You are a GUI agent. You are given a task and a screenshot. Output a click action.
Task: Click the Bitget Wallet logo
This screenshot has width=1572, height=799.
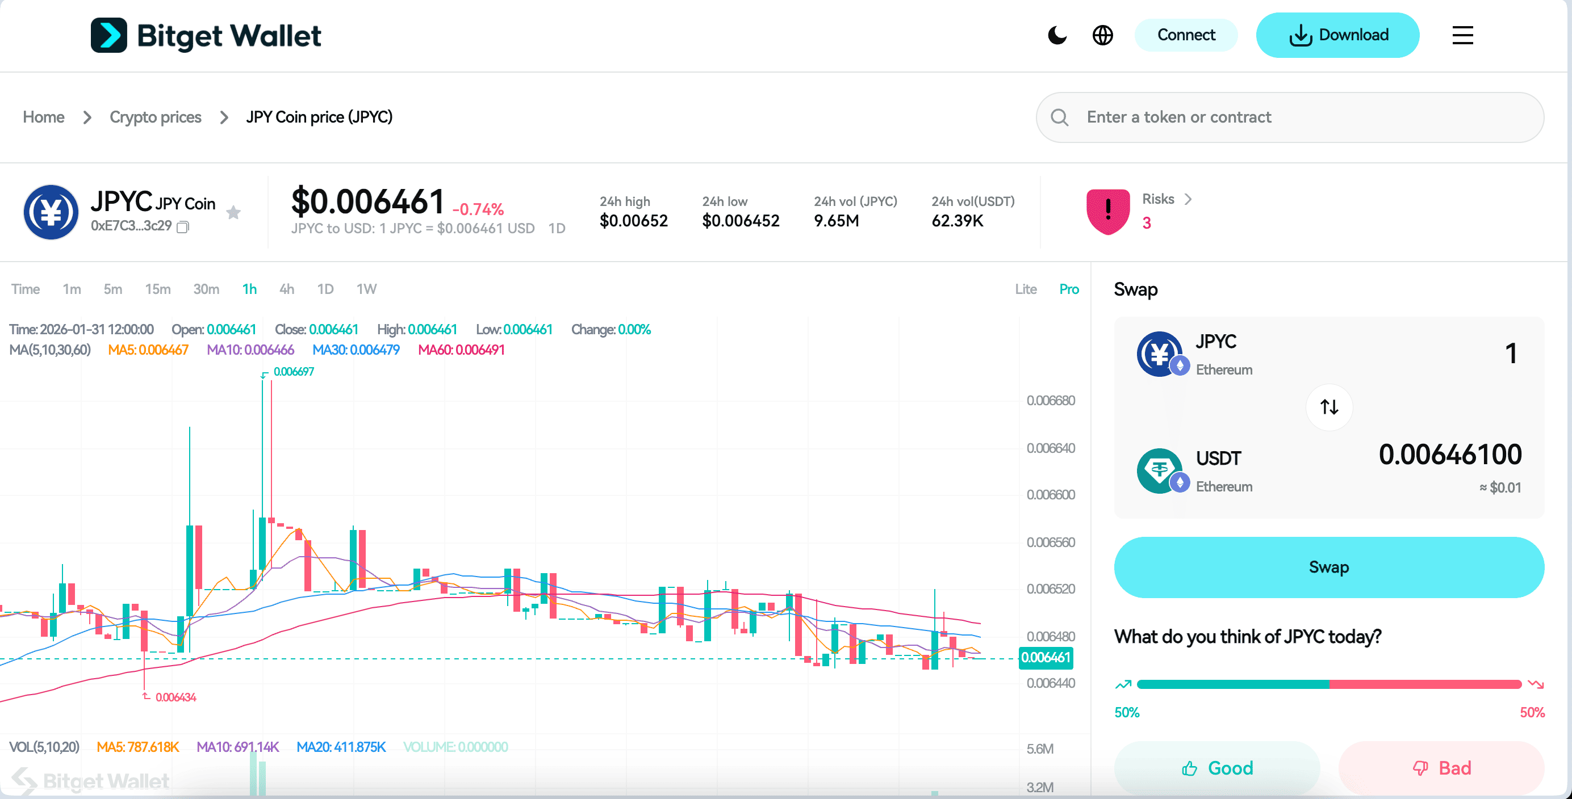[206, 35]
